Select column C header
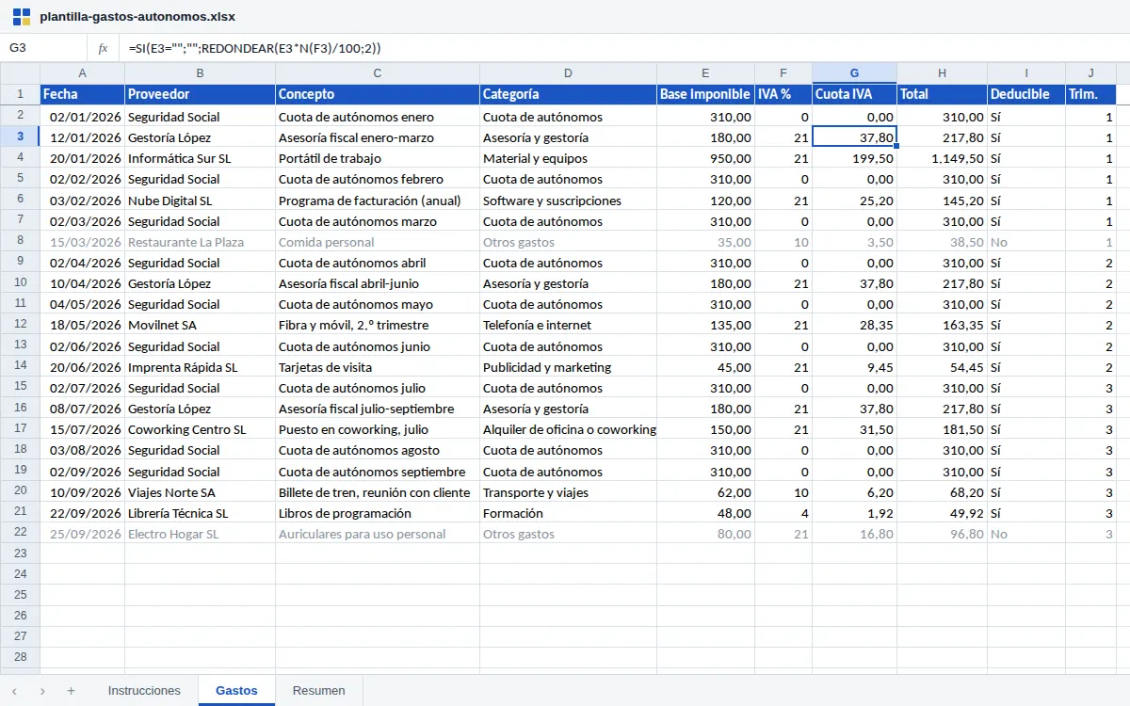This screenshot has height=706, width=1130. point(378,73)
